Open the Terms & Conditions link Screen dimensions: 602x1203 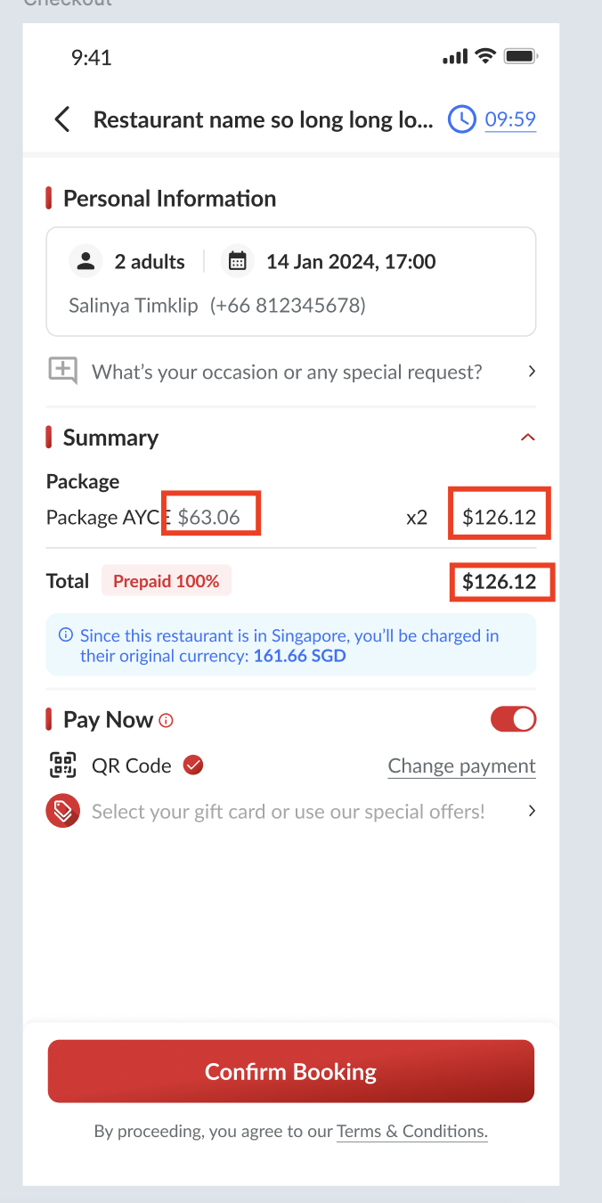[411, 1132]
